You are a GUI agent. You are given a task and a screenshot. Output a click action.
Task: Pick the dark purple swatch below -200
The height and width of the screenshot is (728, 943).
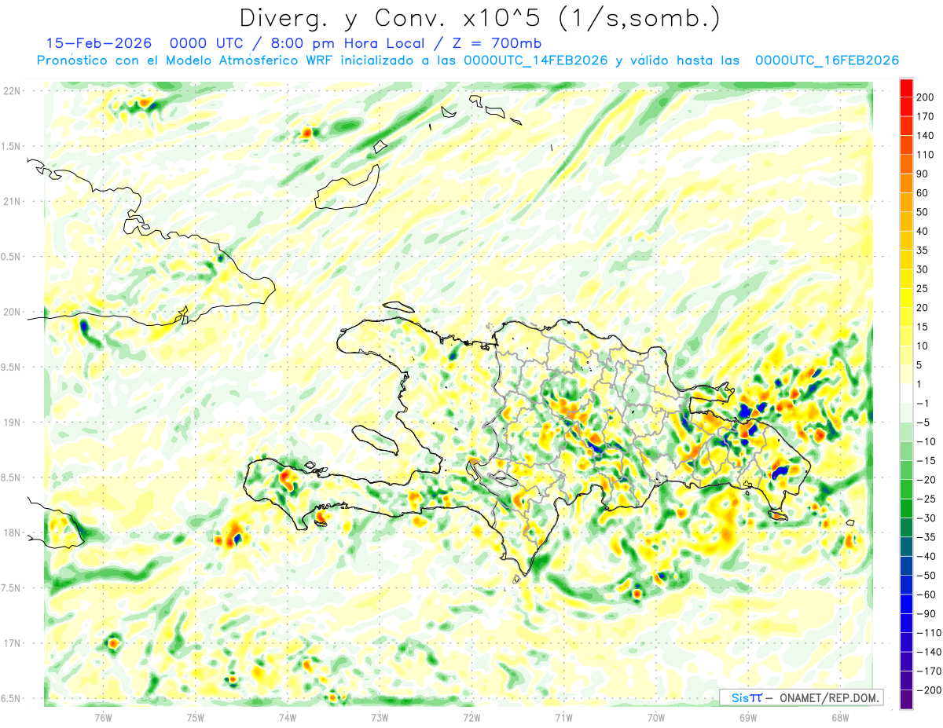point(906,699)
